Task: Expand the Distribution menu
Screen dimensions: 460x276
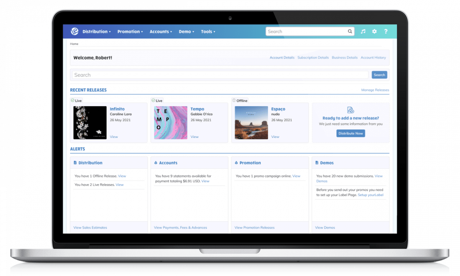Action: tap(96, 31)
